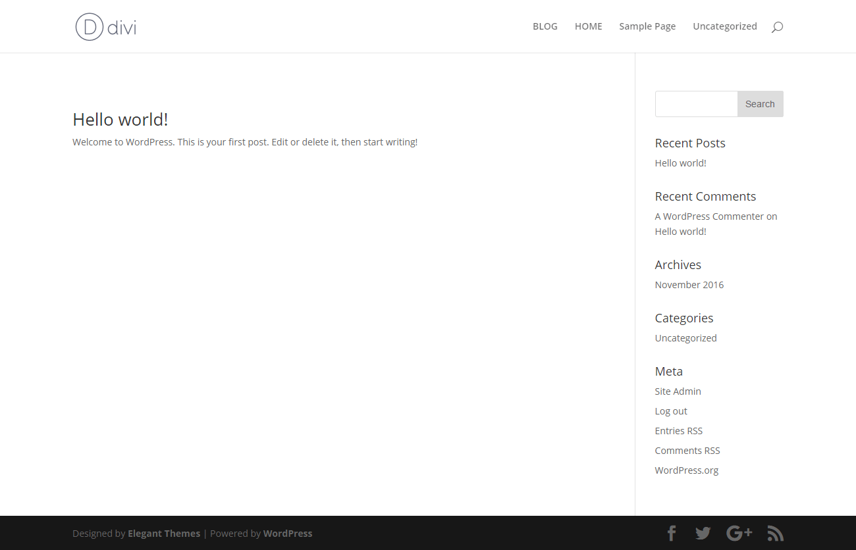Click the Log out link
This screenshot has height=550, width=856.
pos(671,411)
